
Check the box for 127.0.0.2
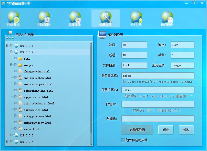(11, 52)
